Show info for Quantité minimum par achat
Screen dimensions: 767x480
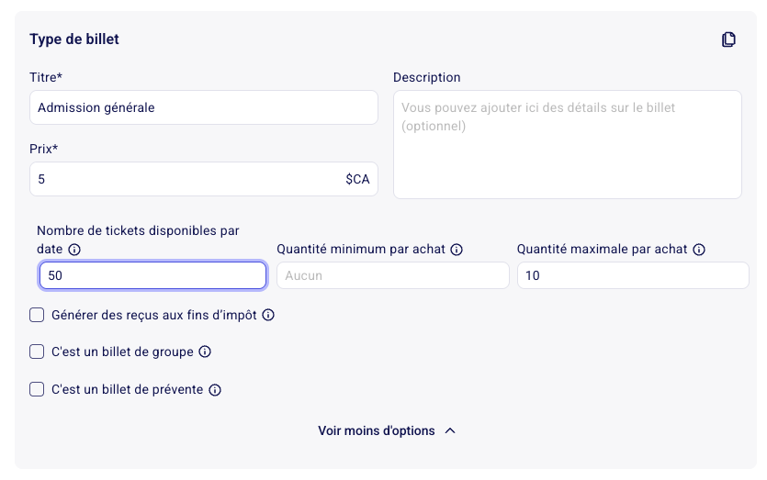click(x=457, y=250)
